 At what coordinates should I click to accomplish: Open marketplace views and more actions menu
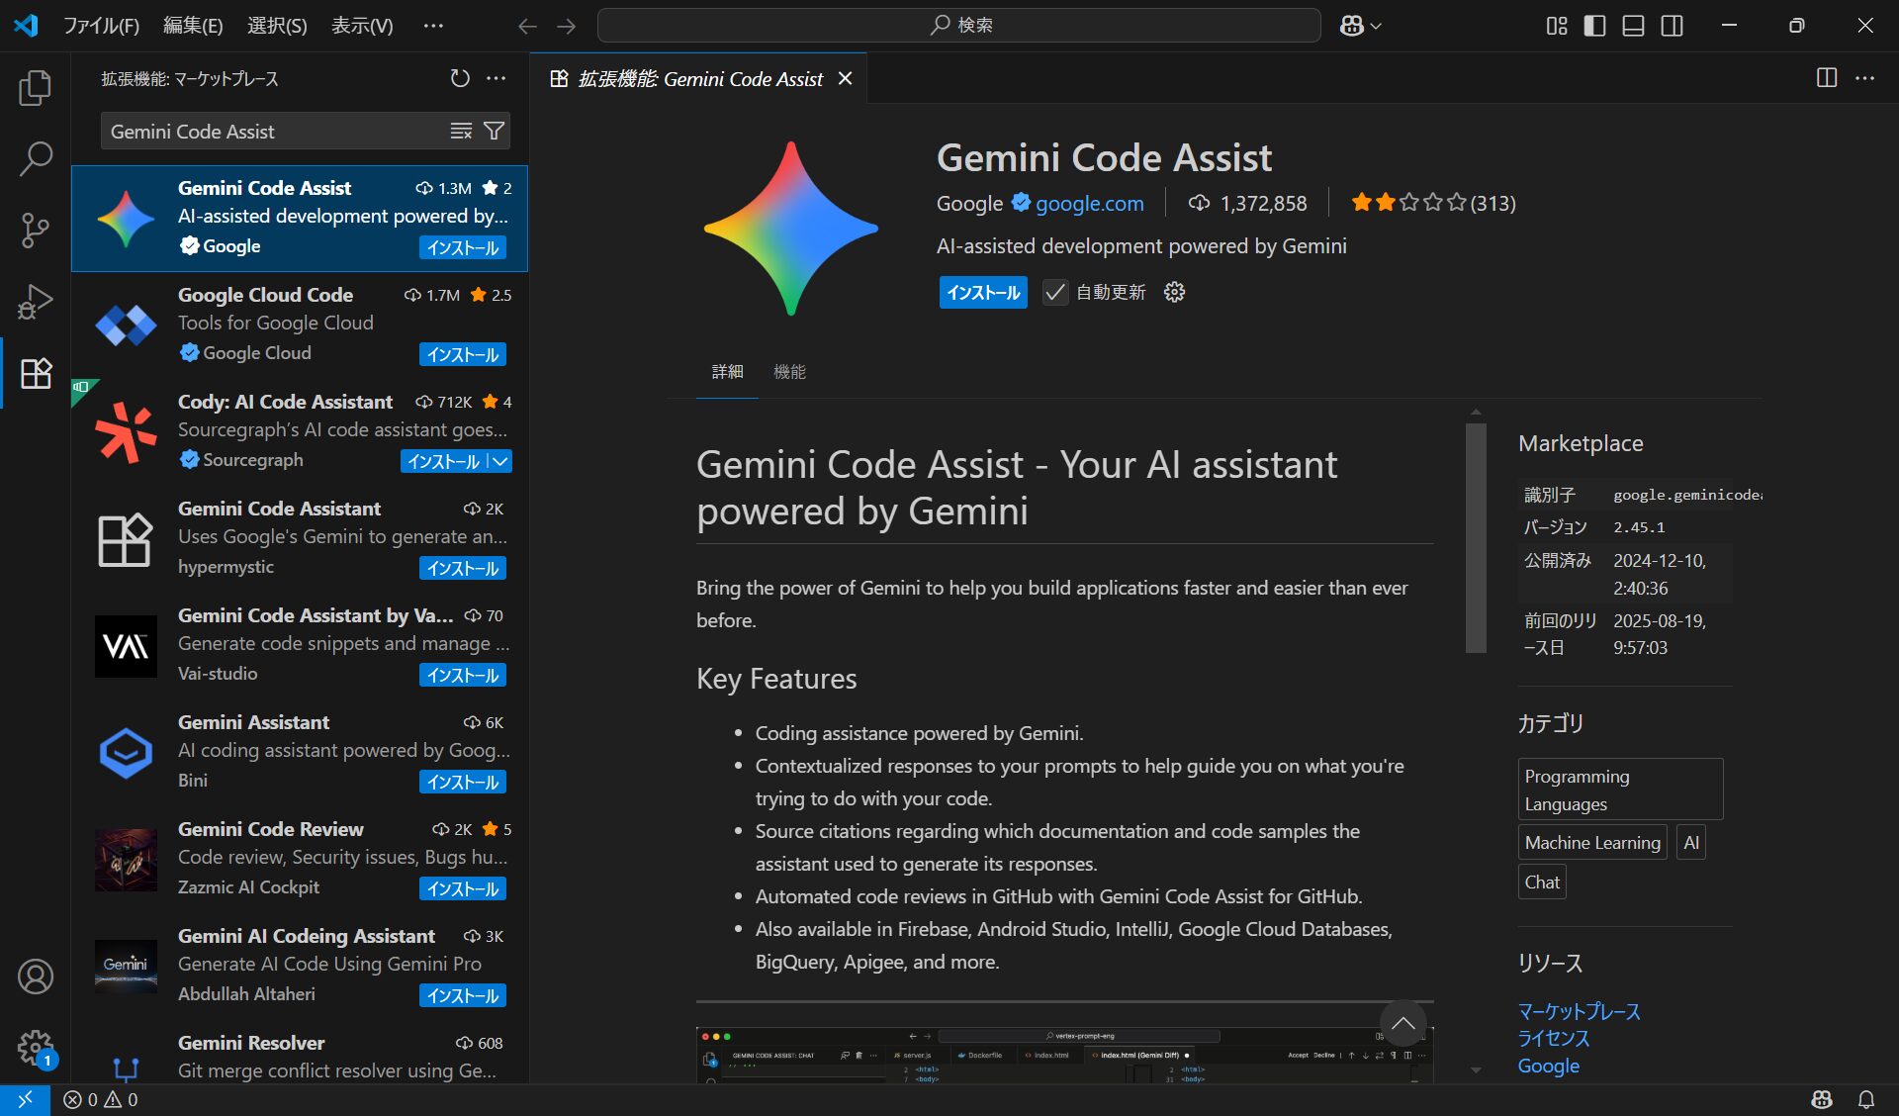click(x=497, y=78)
